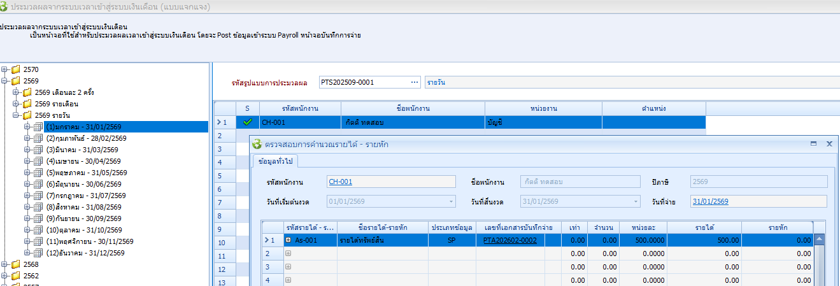Click the 2570 folder icon in tree

pos(15,69)
